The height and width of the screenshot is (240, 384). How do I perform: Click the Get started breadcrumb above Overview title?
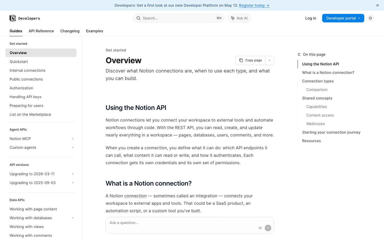point(116,50)
